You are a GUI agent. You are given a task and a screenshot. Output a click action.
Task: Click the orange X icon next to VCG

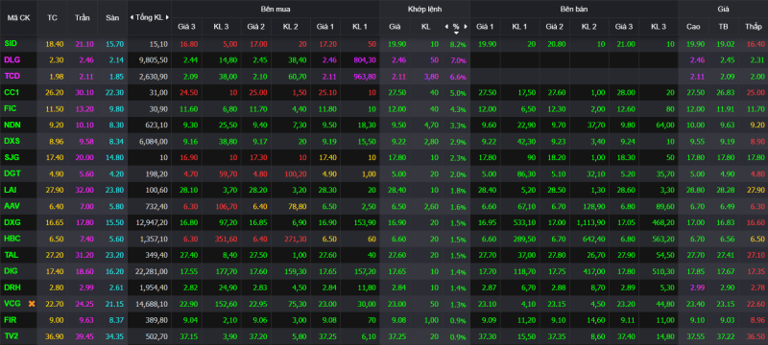click(32, 304)
